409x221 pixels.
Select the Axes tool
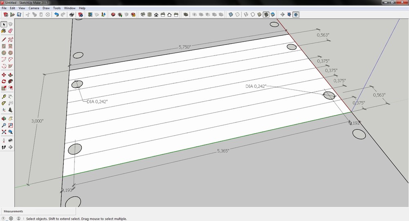(4, 110)
